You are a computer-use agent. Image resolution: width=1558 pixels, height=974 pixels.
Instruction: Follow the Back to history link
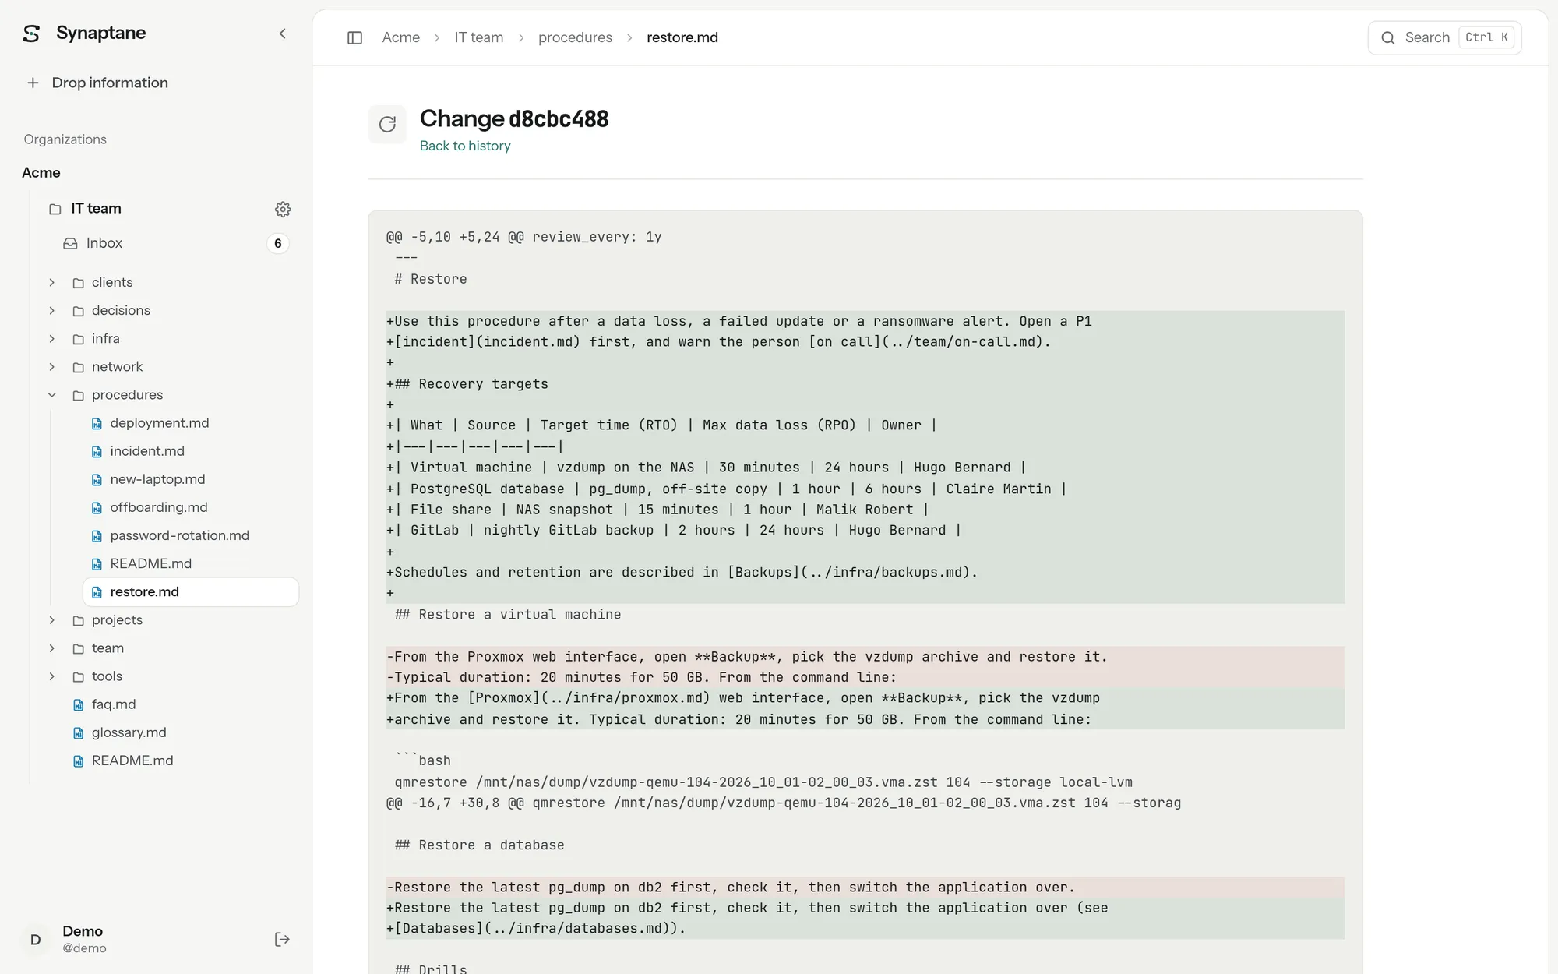465,146
